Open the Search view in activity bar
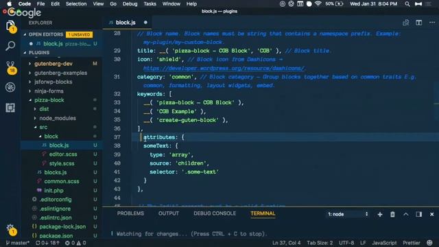 [10, 46]
